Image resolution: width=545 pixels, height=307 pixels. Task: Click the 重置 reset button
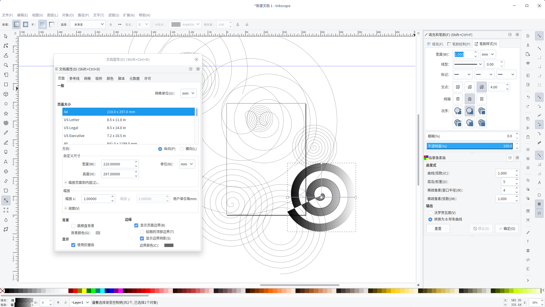pos(438,229)
